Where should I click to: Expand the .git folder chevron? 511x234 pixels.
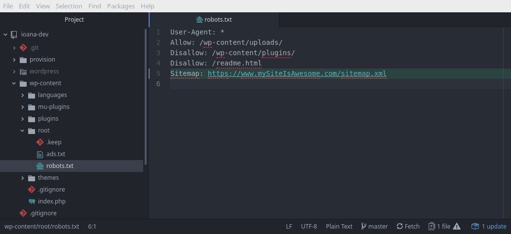[x=14, y=48]
